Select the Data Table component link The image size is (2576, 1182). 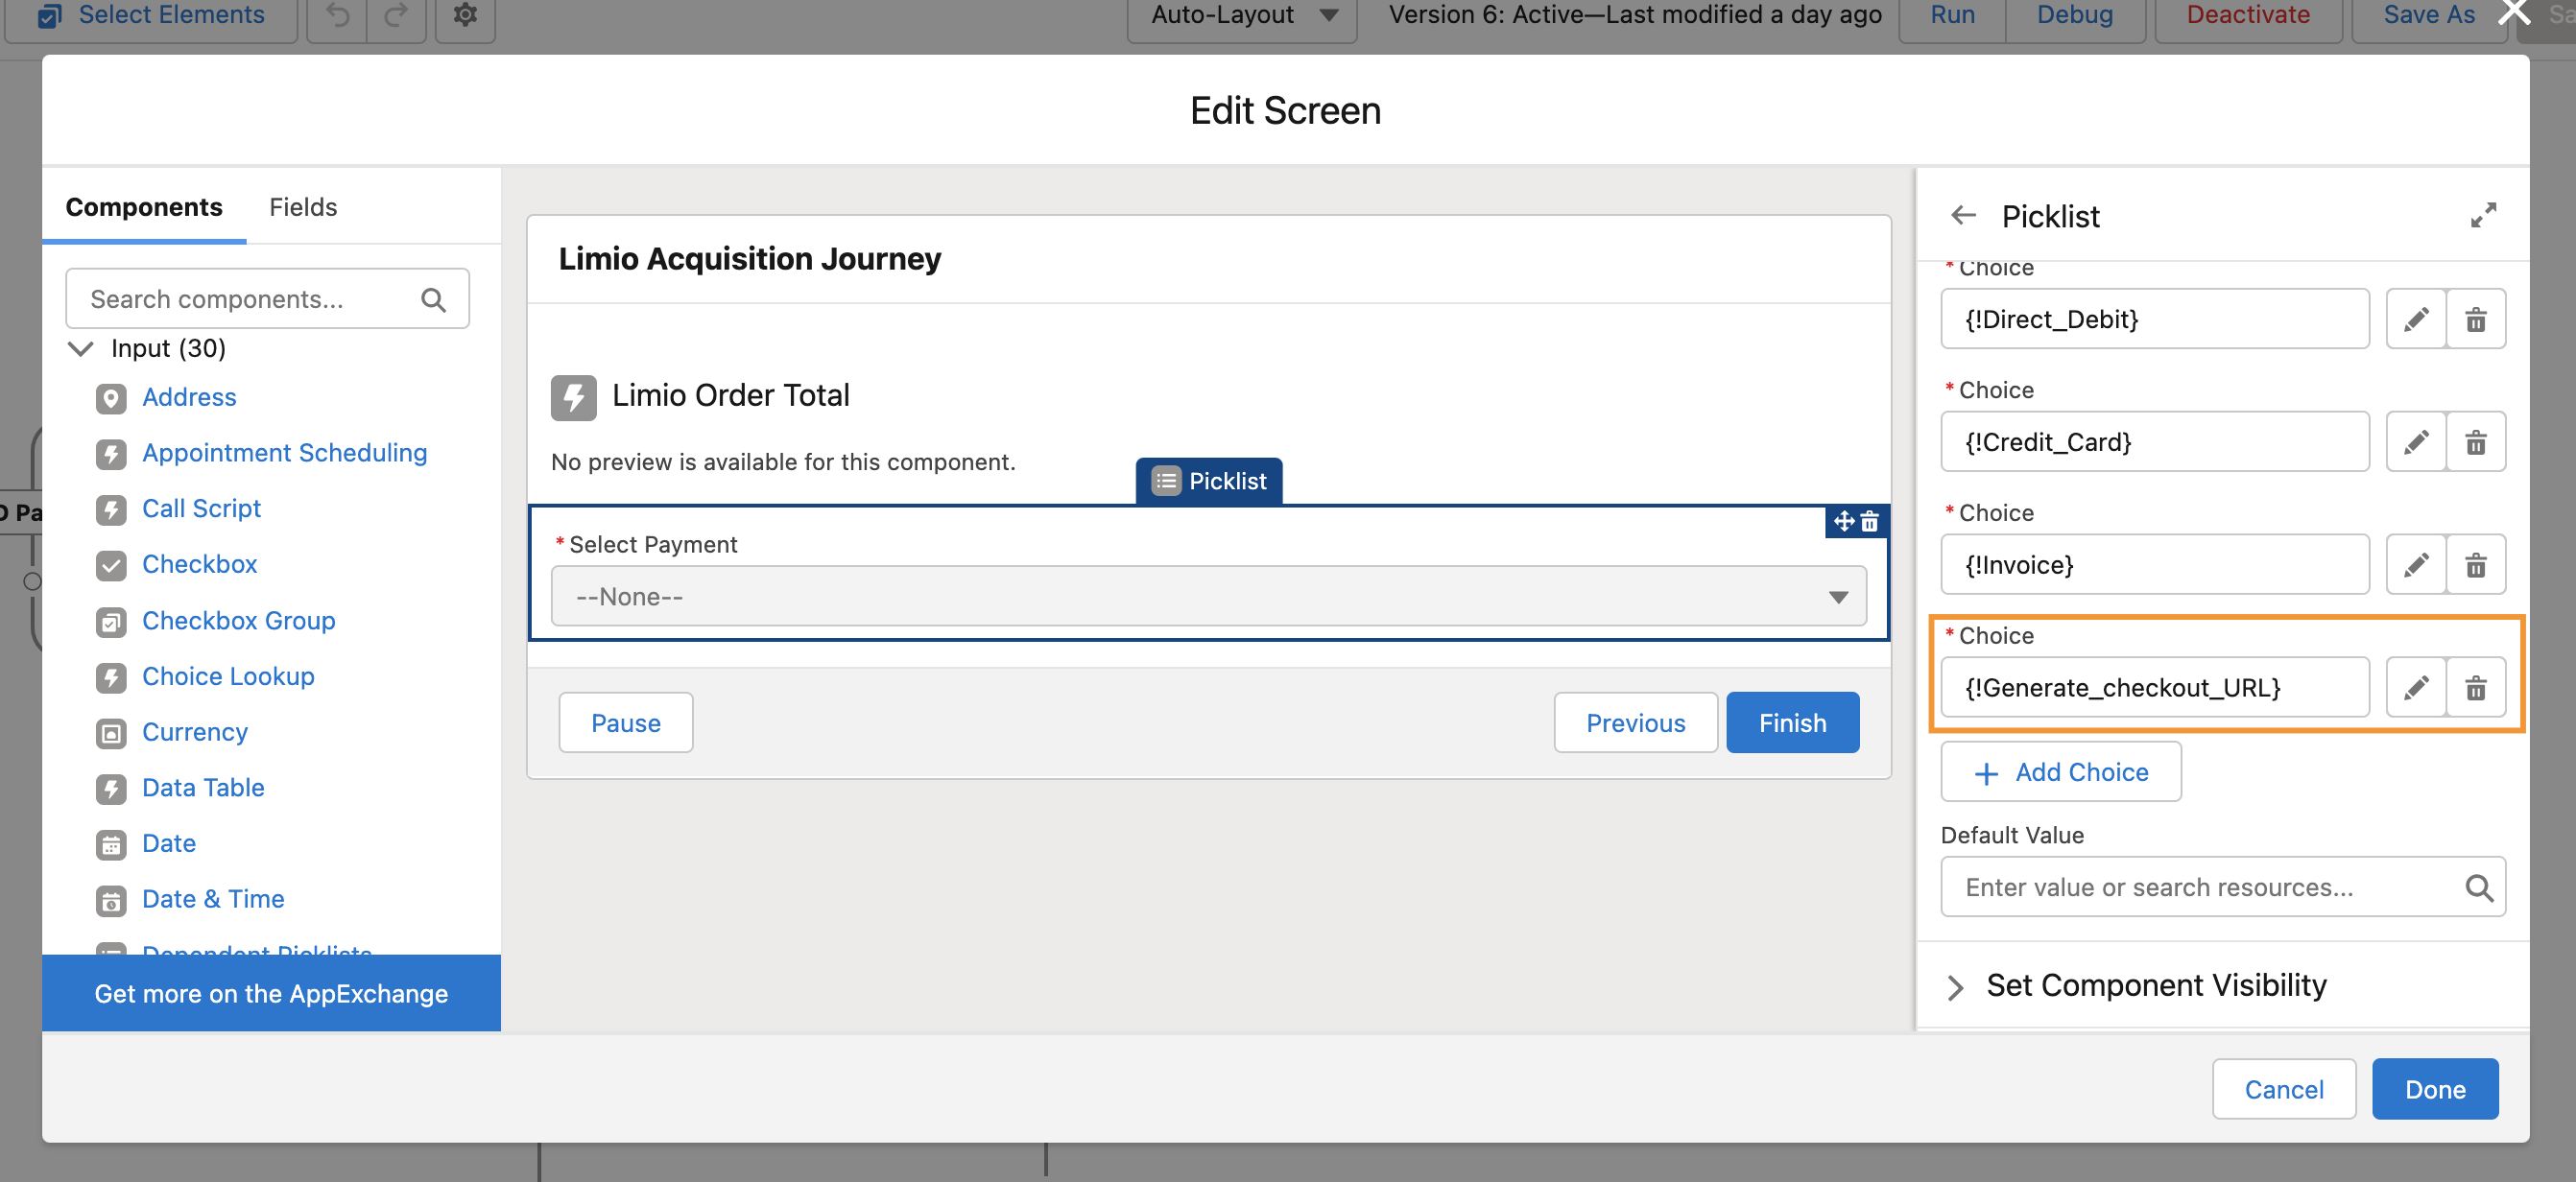203,789
